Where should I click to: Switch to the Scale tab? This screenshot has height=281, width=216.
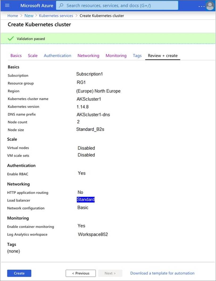pos(33,56)
